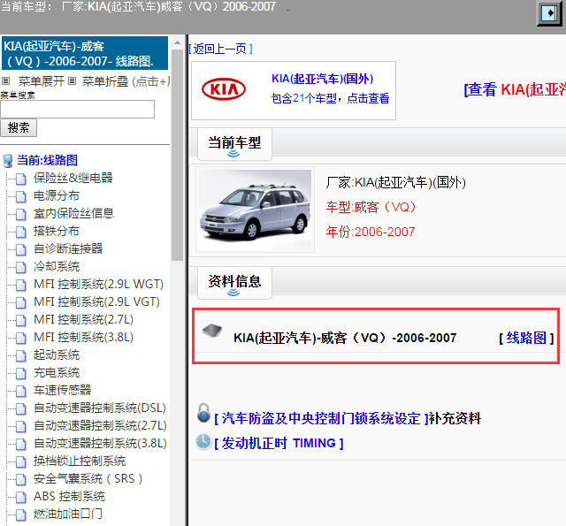Image resolution: width=566 pixels, height=526 pixels.
Task: Click the 车型:威客（VQ）text
Action: coord(371,207)
